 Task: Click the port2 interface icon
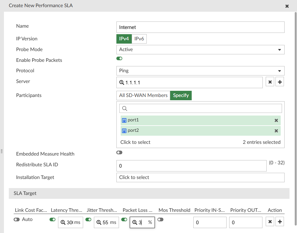124,130
